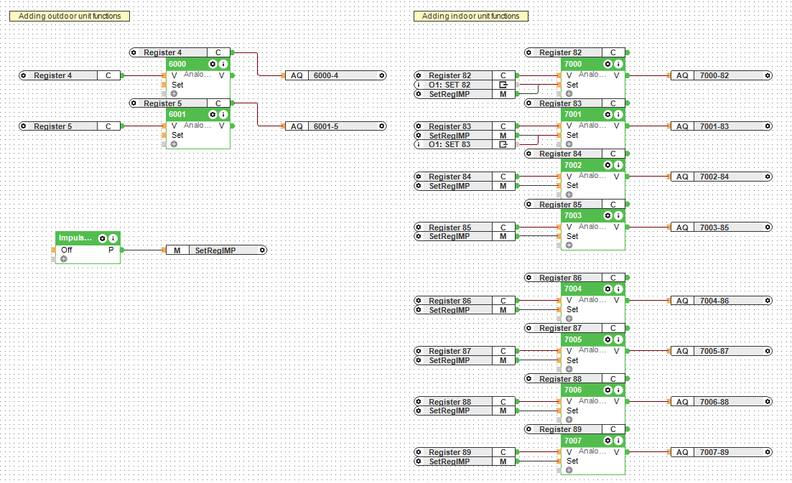Select the 'Adding outdoor unit functions' note
This screenshot has height=483, width=792.
(70, 17)
